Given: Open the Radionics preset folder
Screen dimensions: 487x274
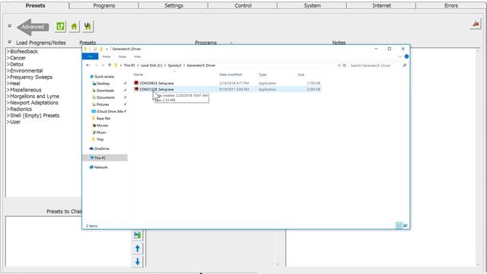Looking at the screenshot, I should click(20, 109).
